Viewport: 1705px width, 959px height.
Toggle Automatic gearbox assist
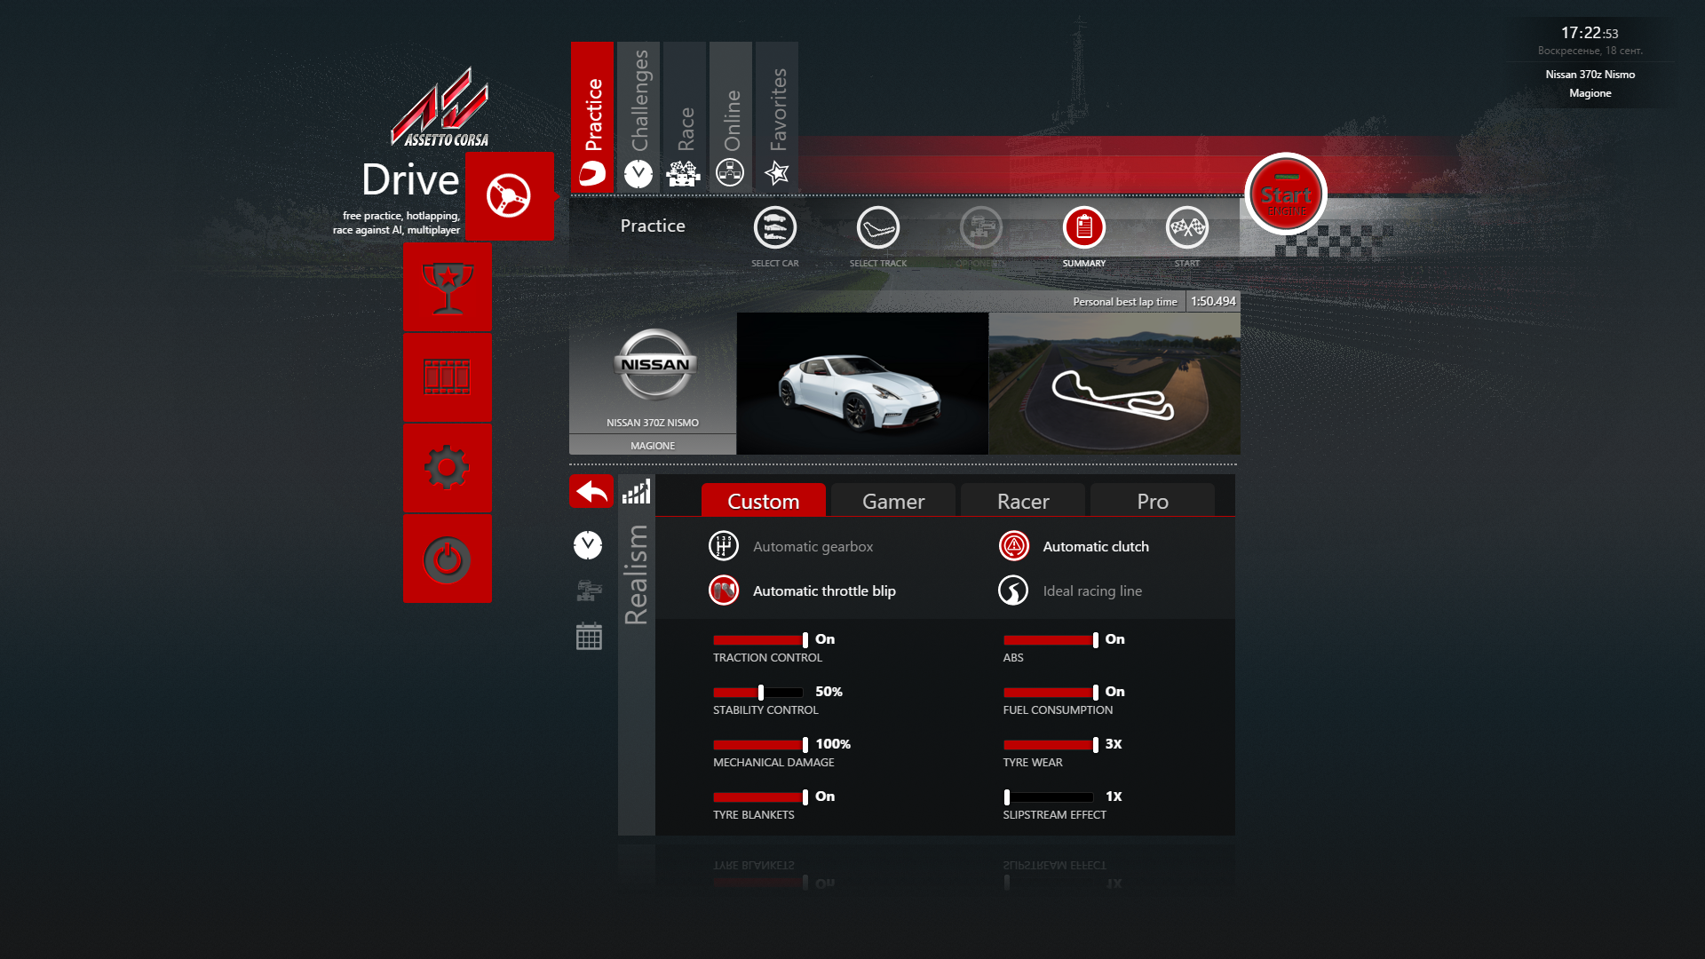point(790,546)
